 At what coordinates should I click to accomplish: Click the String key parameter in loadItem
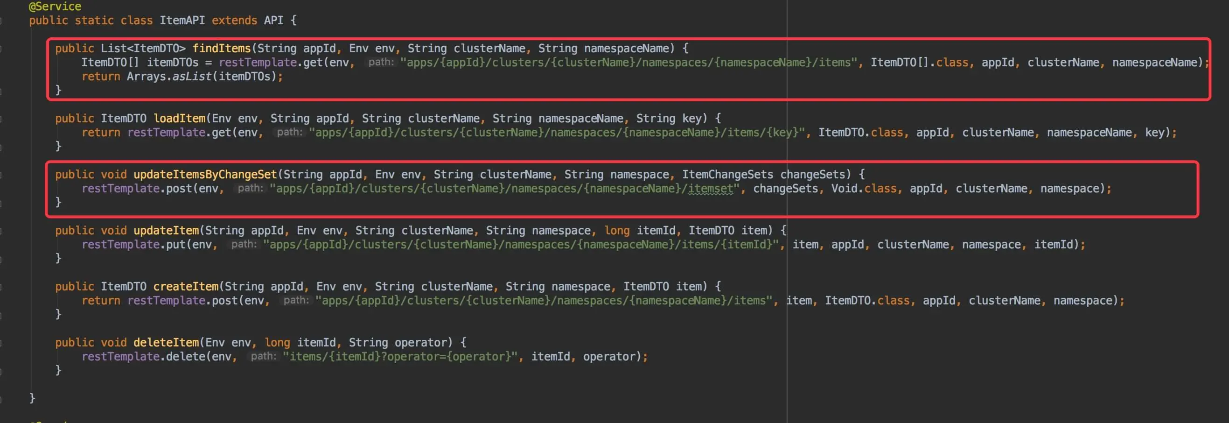point(669,119)
